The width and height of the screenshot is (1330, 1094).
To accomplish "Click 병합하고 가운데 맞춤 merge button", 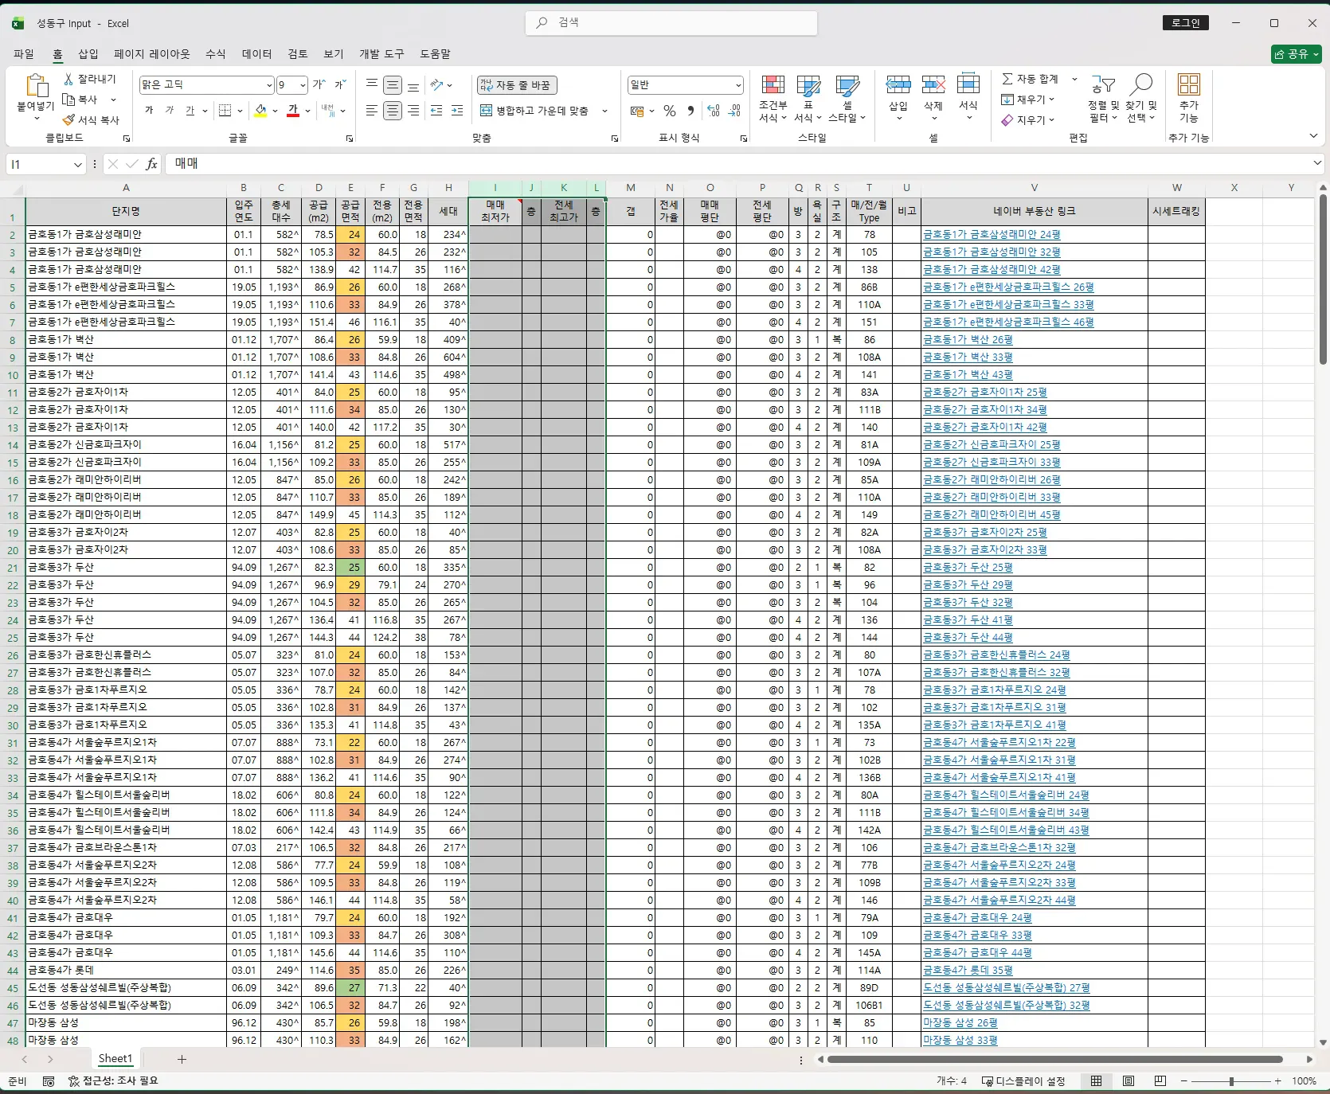I will point(534,111).
